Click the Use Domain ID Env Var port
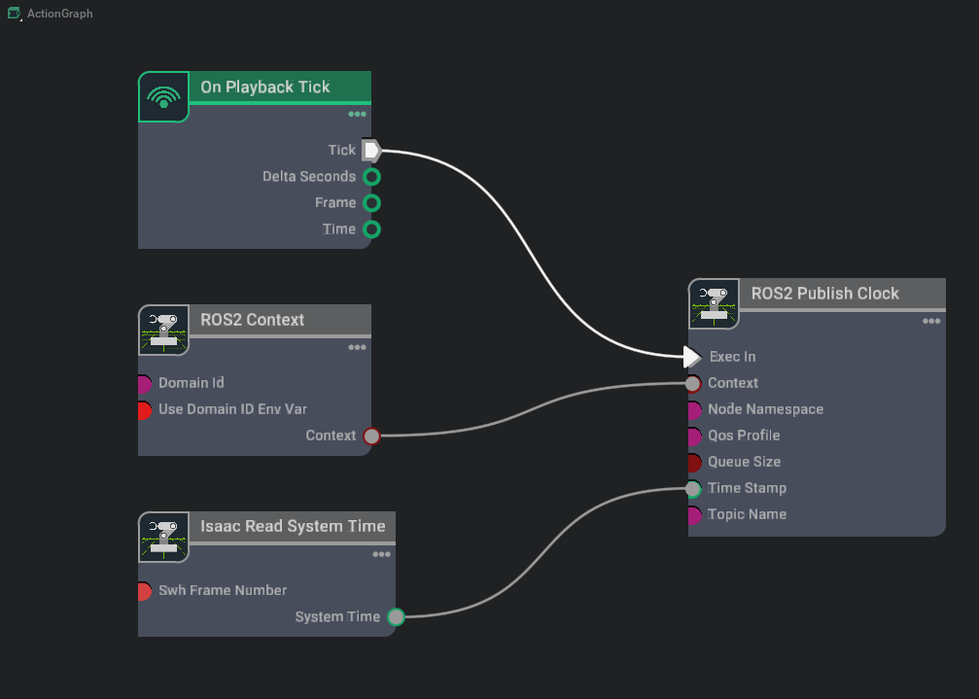 (144, 410)
